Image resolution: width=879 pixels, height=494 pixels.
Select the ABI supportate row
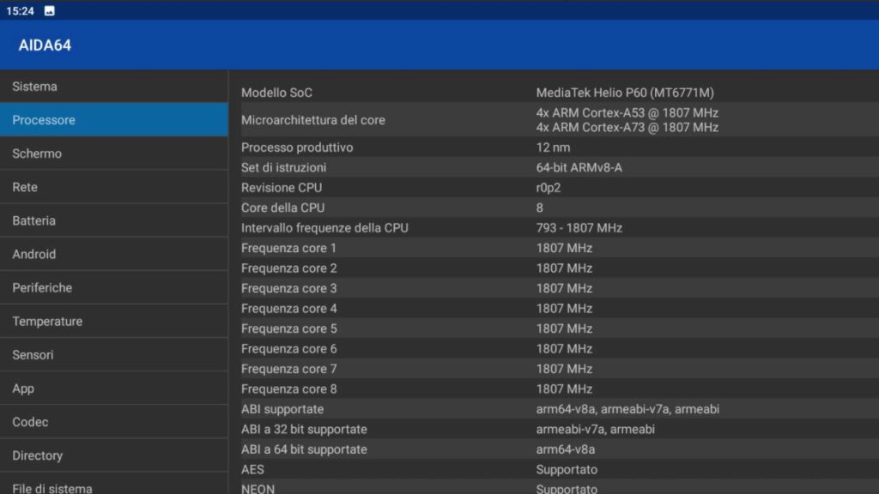[x=554, y=409]
